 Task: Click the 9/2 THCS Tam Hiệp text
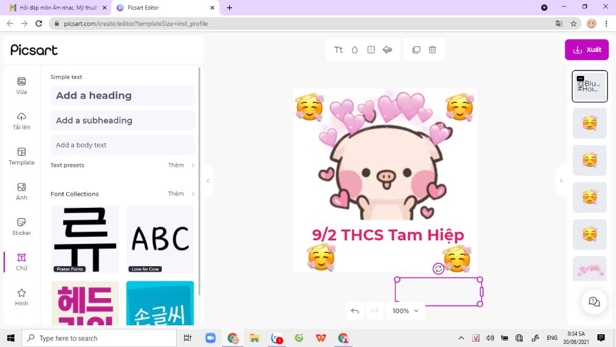coord(388,235)
